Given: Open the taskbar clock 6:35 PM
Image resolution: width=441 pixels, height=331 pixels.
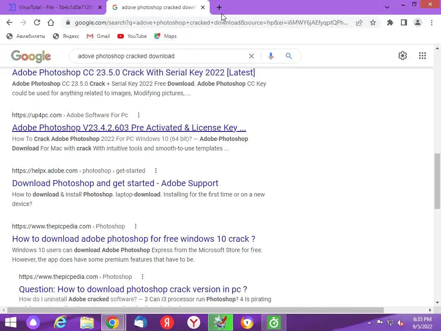Looking at the screenshot, I should pos(422,322).
